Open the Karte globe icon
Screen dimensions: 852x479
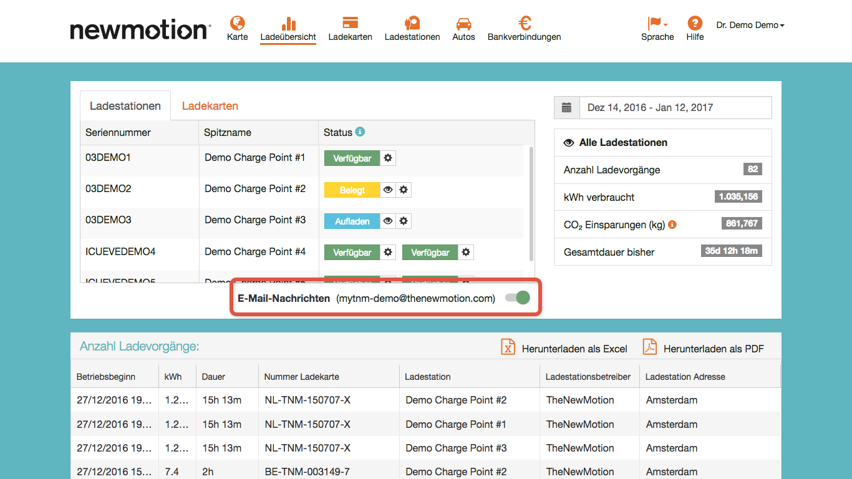tap(237, 24)
